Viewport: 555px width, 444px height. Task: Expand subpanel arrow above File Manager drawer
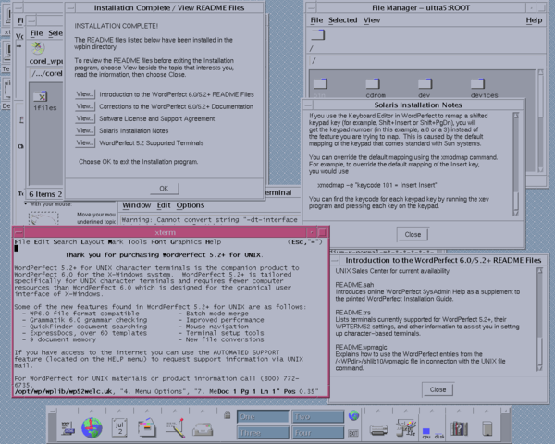point(147,411)
